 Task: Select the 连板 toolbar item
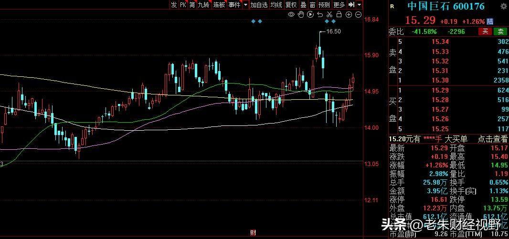point(219,5)
